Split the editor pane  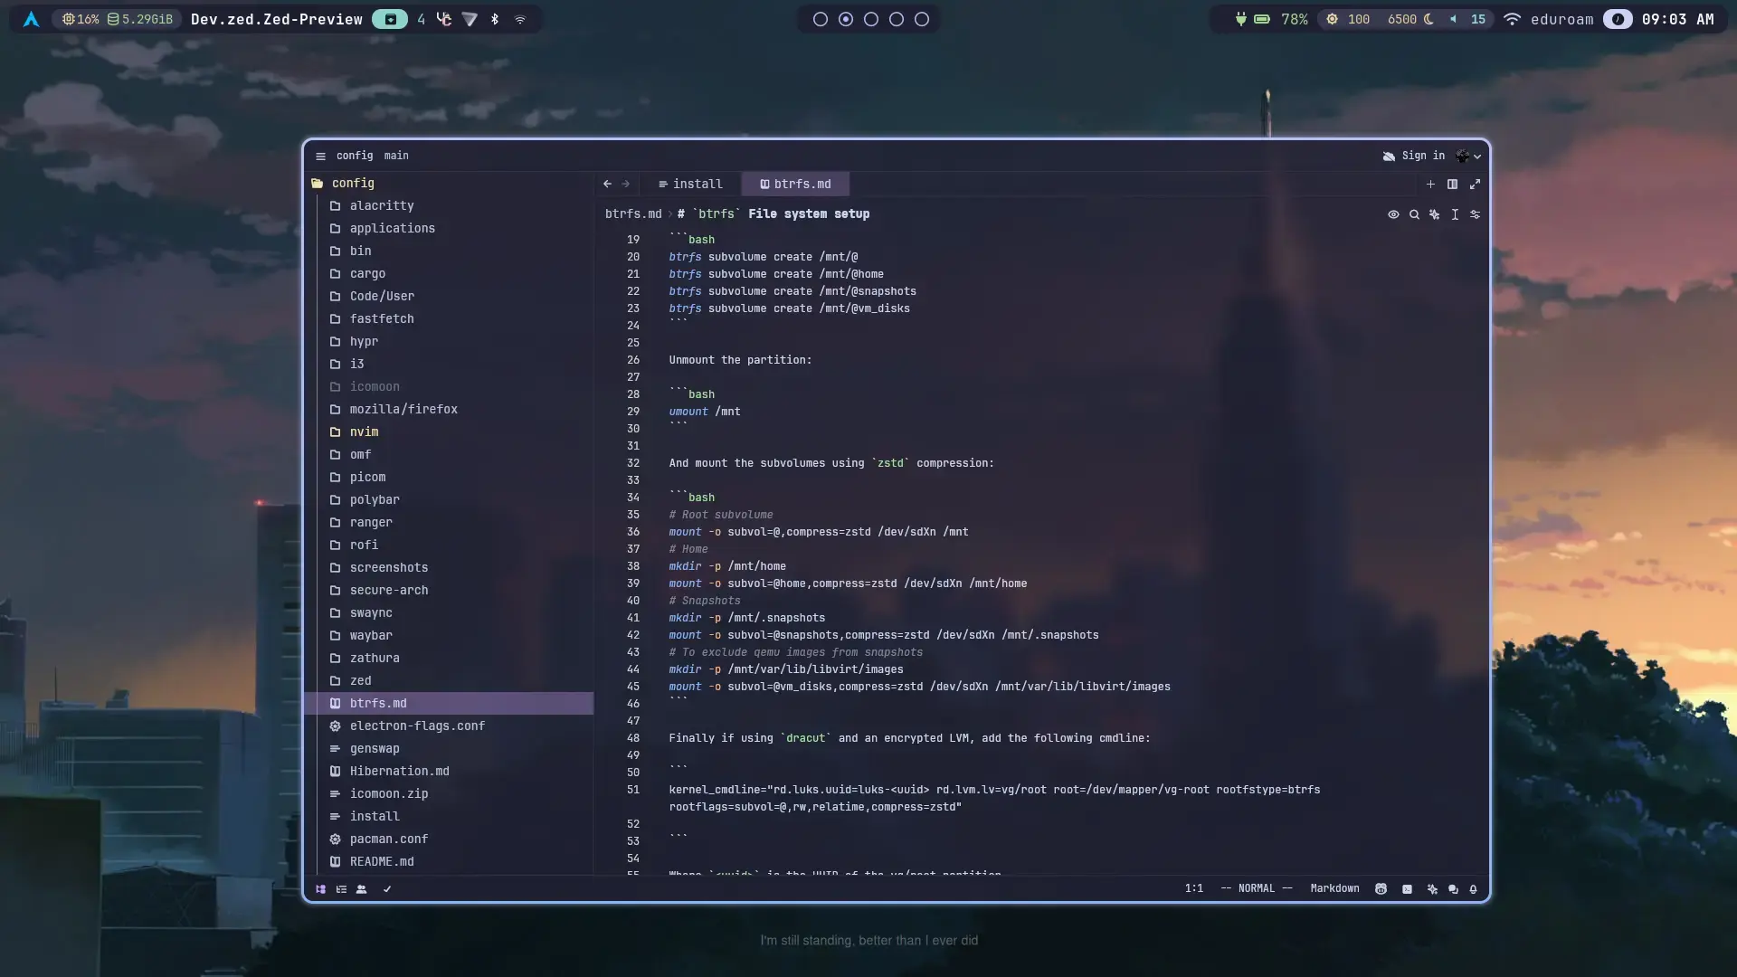[1452, 184]
